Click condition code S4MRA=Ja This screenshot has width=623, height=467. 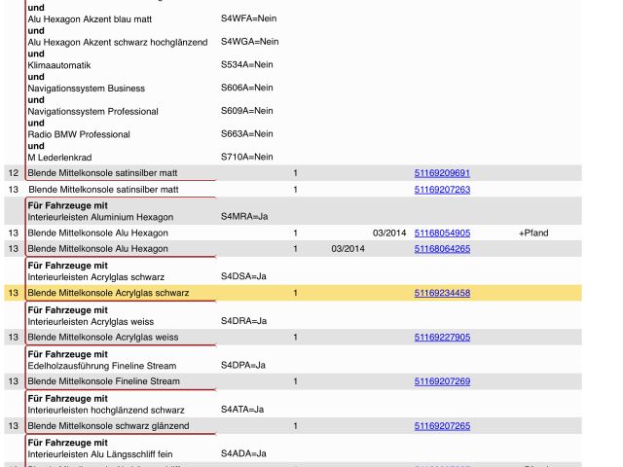coord(243,217)
